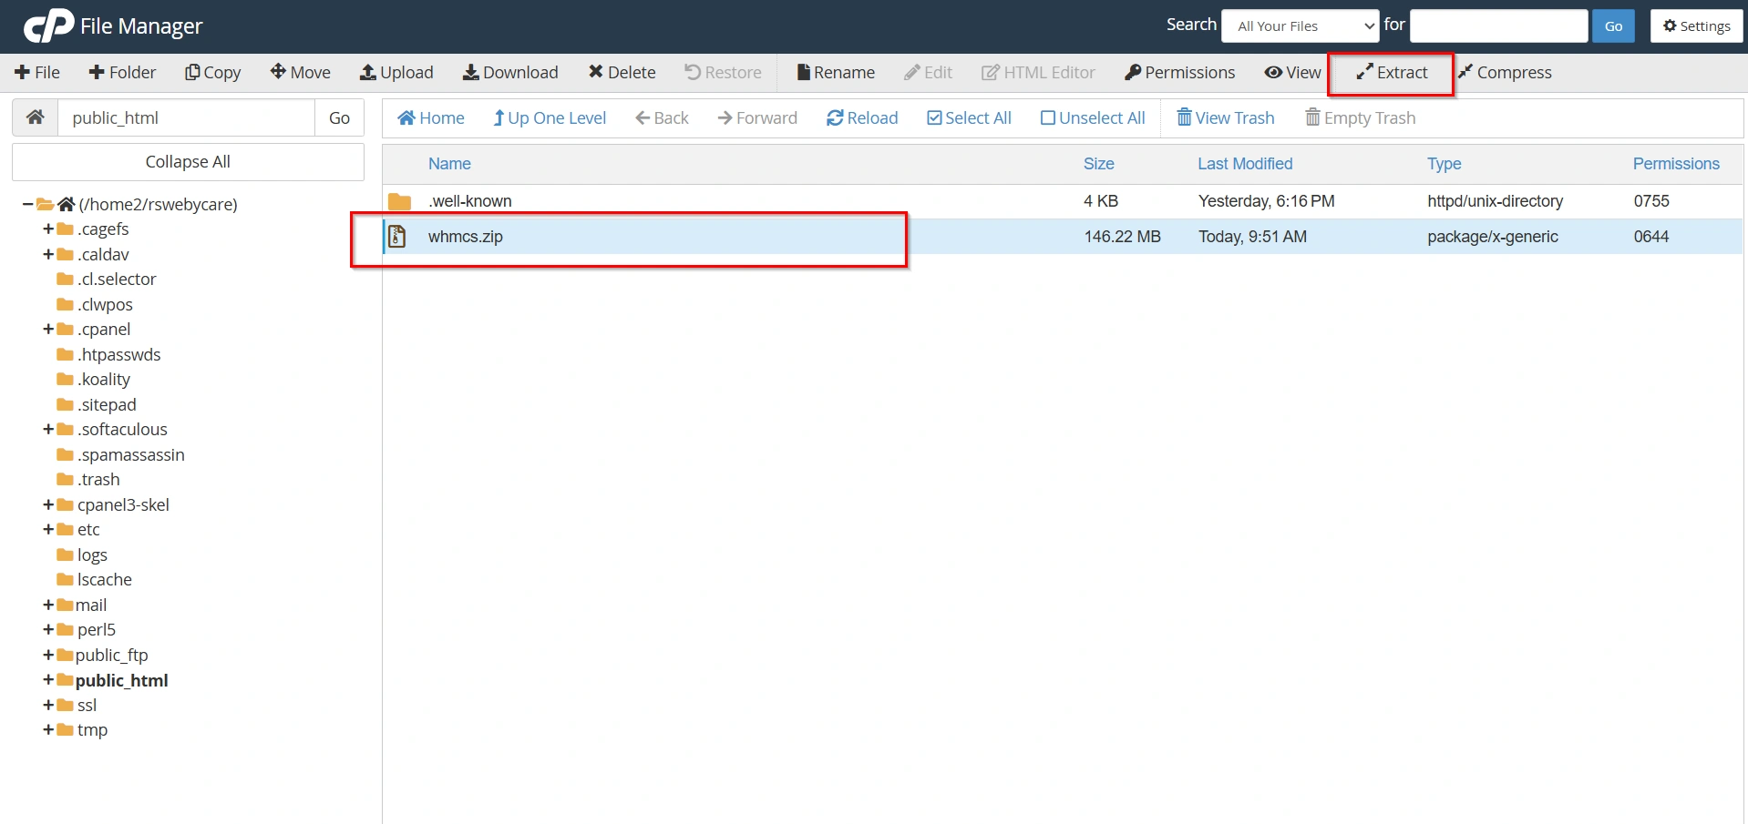Open .trash folder in the tree

[x=98, y=479]
